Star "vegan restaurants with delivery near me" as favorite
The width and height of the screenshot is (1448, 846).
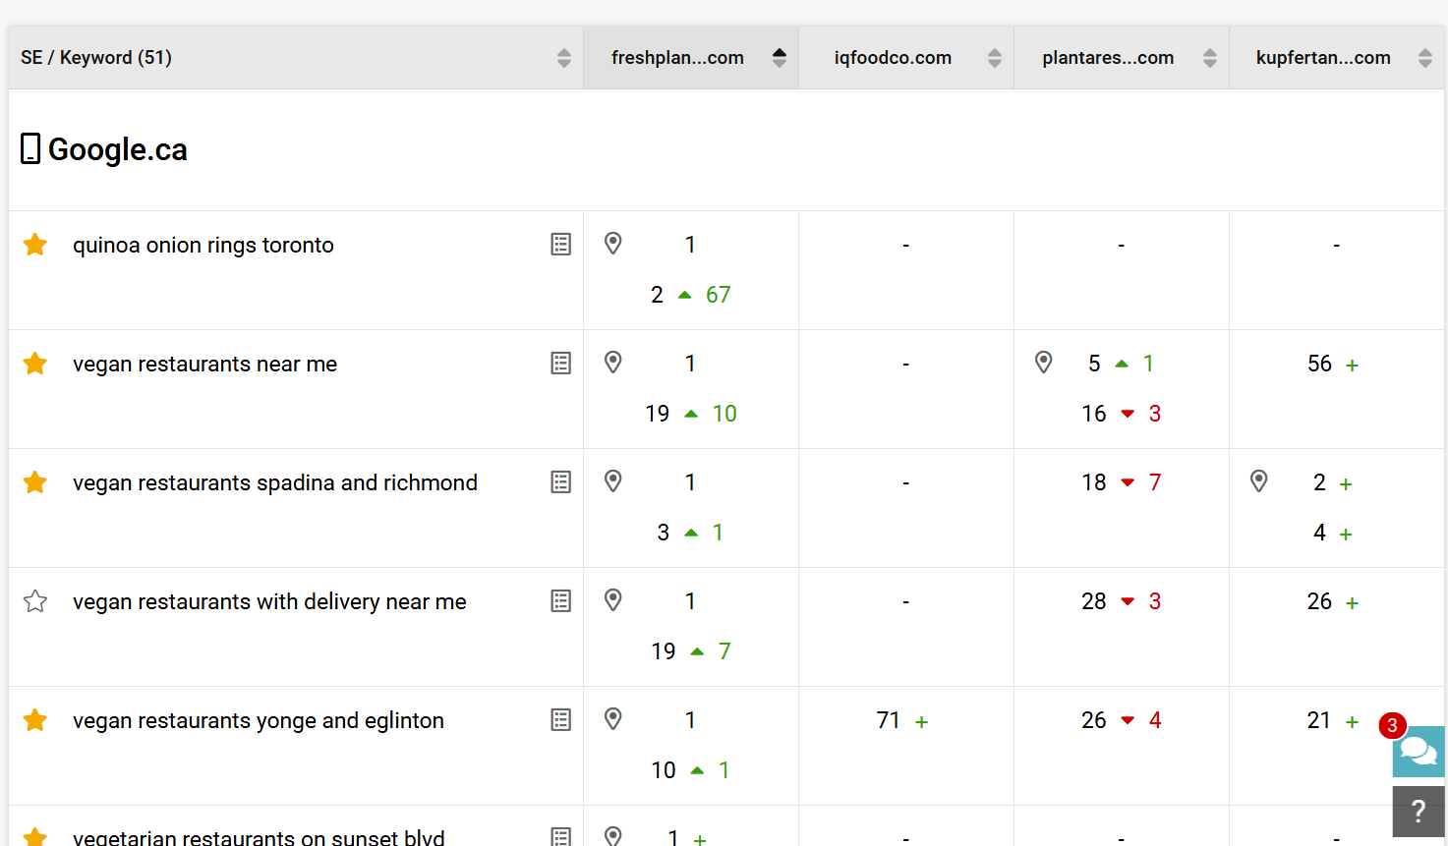coord(35,600)
